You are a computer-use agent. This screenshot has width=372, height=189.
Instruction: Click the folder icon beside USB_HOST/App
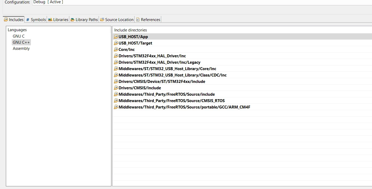click(116, 37)
